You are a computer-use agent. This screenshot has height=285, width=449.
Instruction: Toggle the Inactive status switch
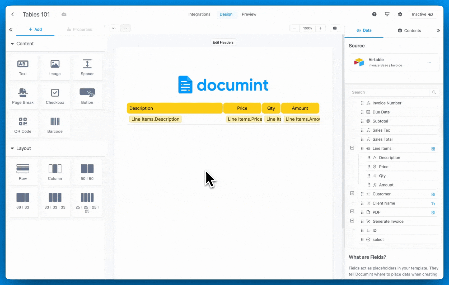431,14
